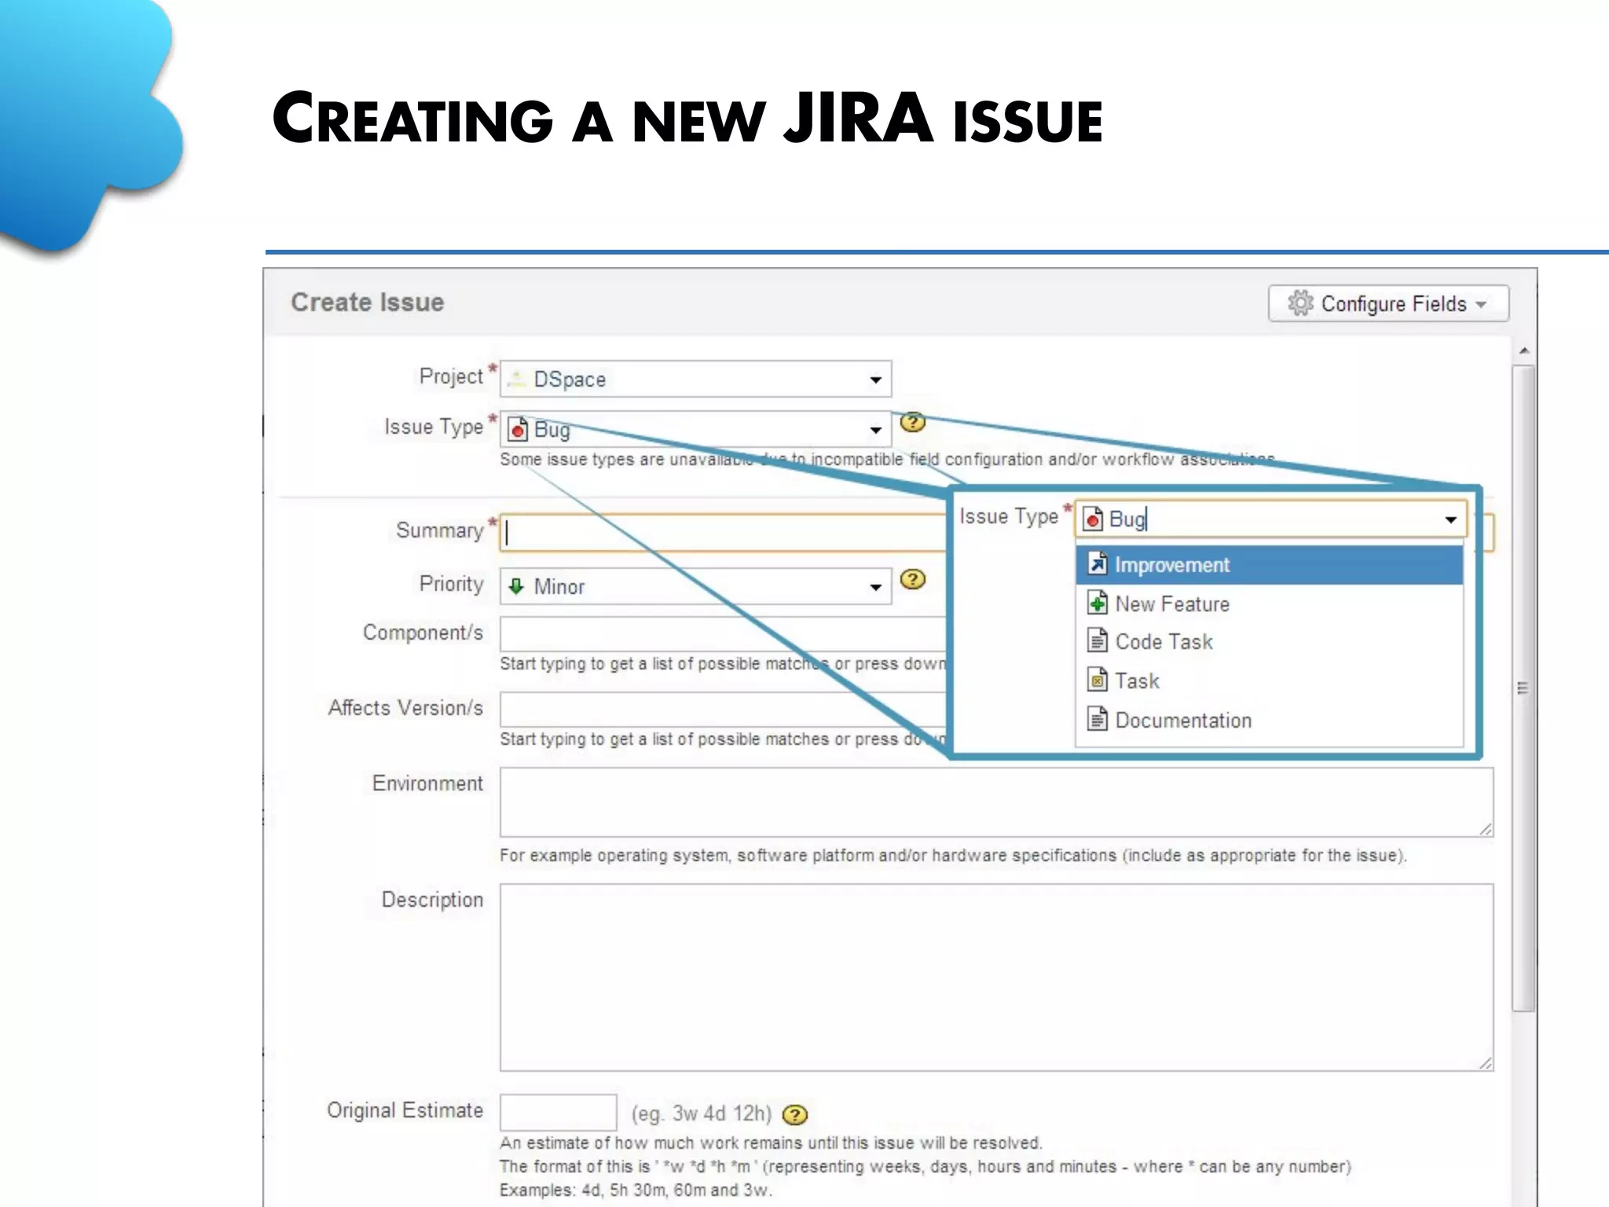1609x1207 pixels.
Task: Select Improvement in the issue type list
Action: click(1269, 565)
